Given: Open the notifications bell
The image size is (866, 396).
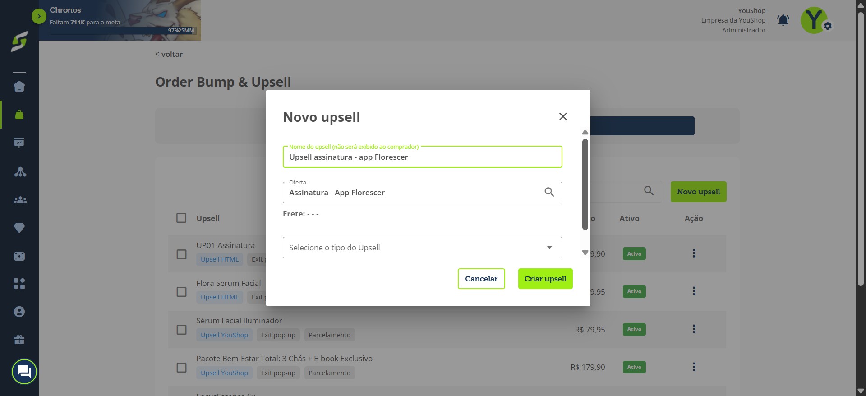Looking at the screenshot, I should [783, 20].
